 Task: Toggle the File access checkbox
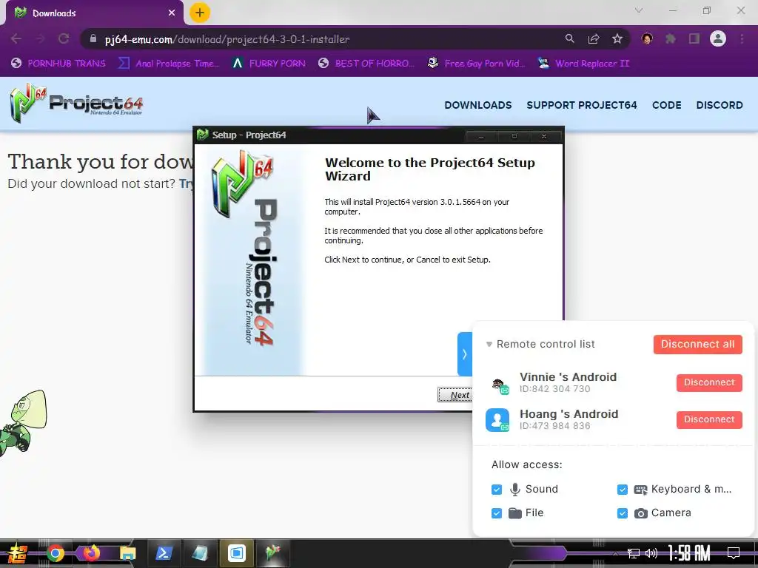coord(497,513)
